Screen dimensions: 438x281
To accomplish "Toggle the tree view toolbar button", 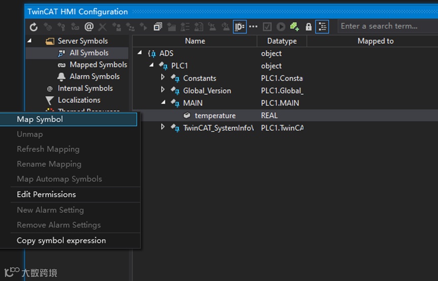I will point(322,27).
